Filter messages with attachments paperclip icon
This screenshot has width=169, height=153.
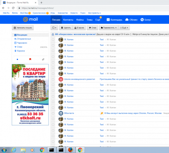(43, 59)
